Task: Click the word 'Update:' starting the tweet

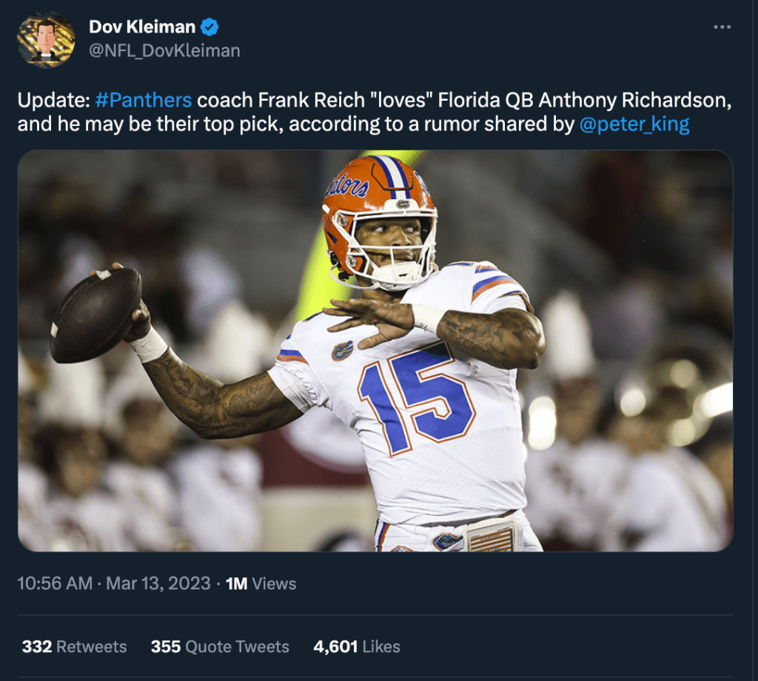Action: [53, 101]
